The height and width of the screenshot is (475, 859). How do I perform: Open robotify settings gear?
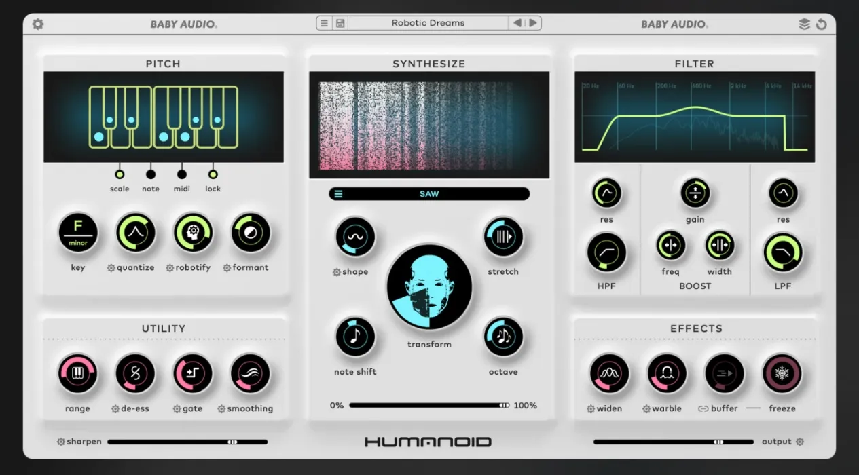click(170, 268)
